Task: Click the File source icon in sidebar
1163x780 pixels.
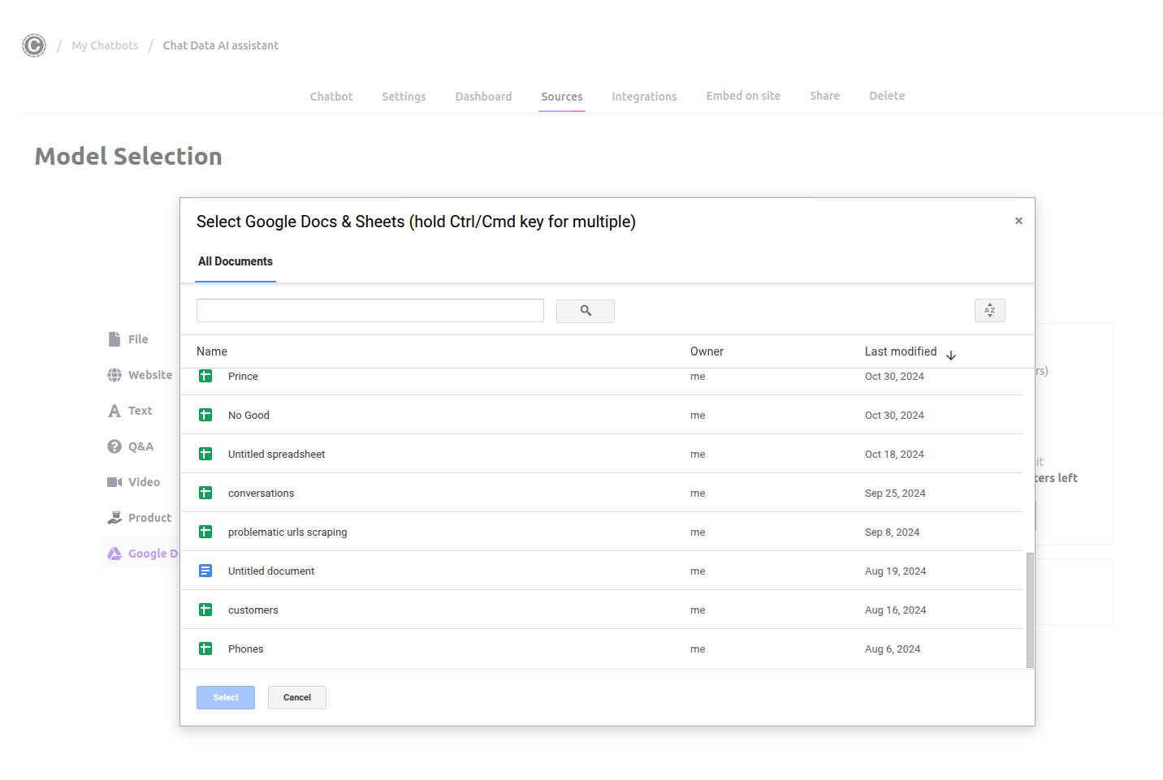Action: [115, 339]
